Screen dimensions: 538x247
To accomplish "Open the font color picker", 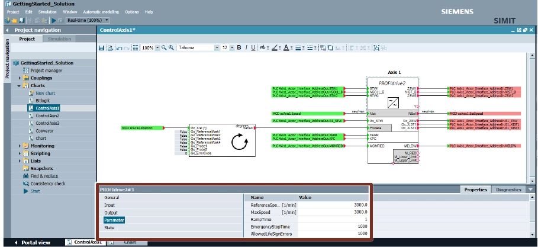I will click(x=286, y=47).
